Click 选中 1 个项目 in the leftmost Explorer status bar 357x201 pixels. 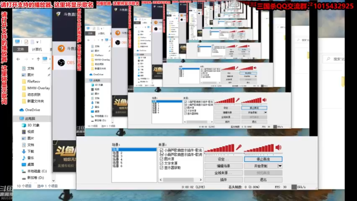point(47,186)
